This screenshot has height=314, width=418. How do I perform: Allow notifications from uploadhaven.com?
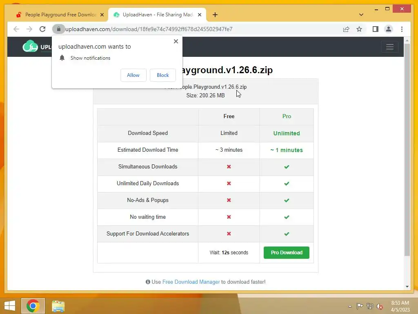coord(133,75)
